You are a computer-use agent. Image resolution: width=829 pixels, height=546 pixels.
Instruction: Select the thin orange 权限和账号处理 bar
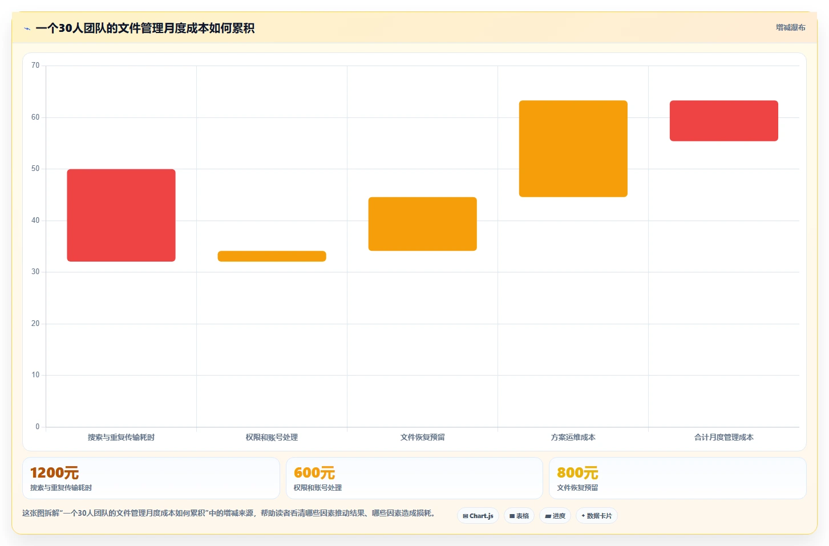coord(272,256)
